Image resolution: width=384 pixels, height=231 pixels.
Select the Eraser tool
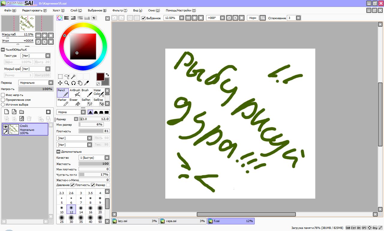pos(75,102)
